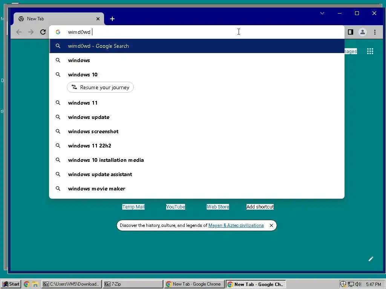This screenshot has width=386, height=289.
Task: Open the Windows Start menu
Action: 11,284
